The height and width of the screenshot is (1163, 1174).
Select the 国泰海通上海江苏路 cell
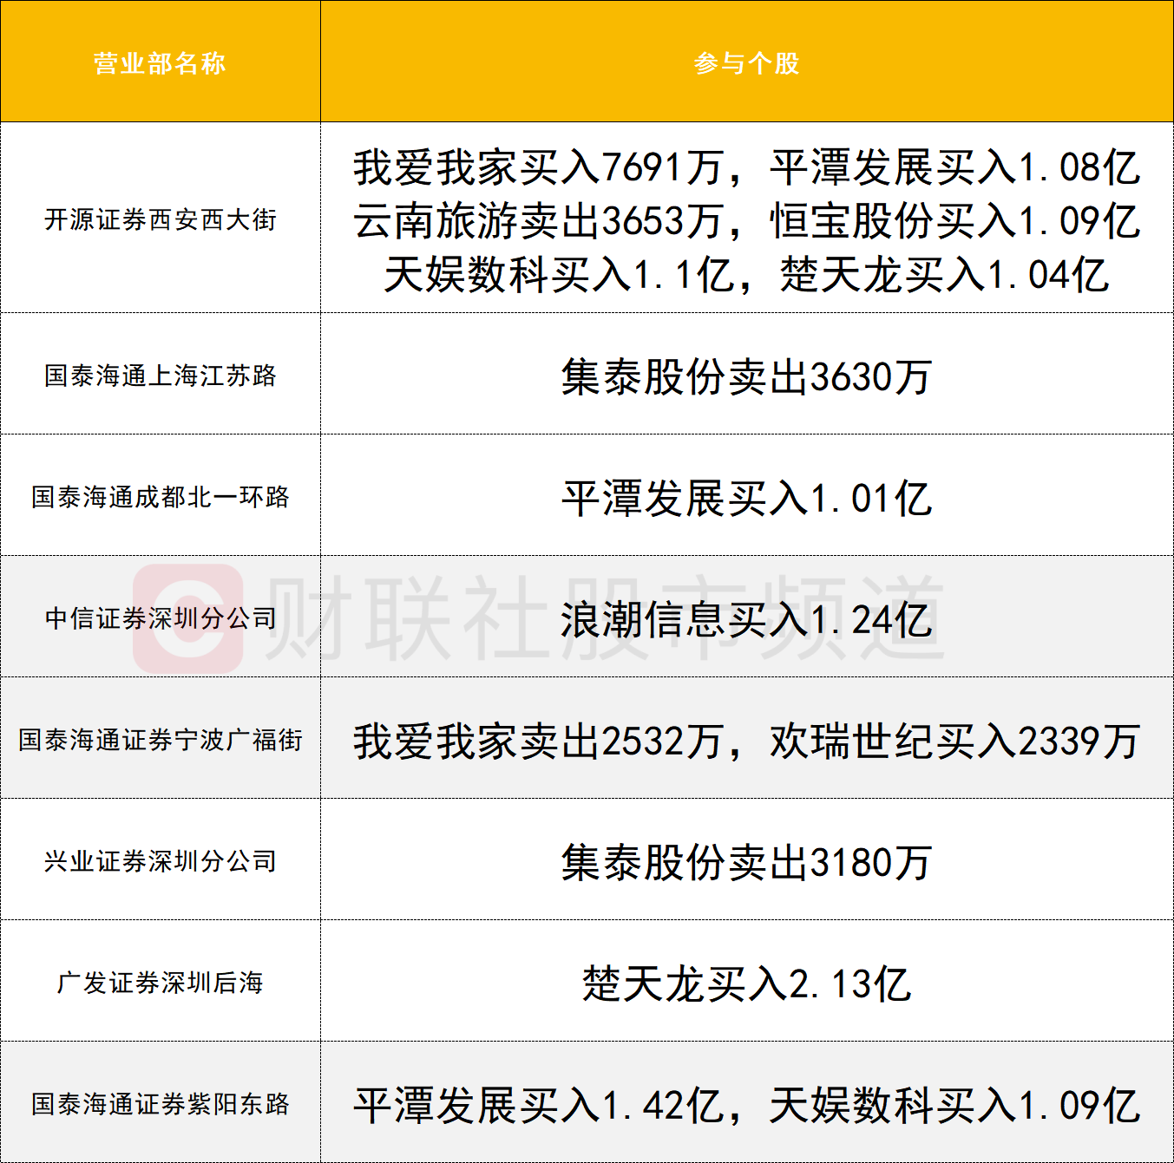click(x=161, y=376)
